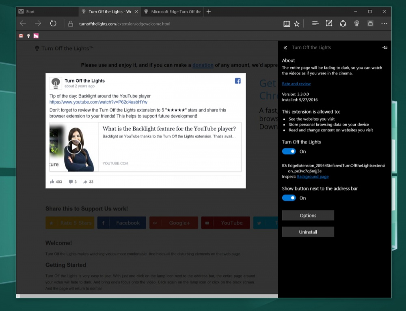Click 'Share this to Support Us work!' heading

86,209
